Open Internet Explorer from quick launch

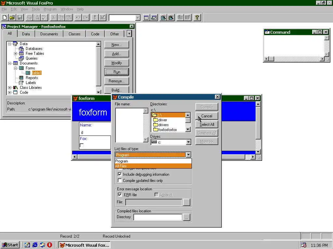point(35,245)
